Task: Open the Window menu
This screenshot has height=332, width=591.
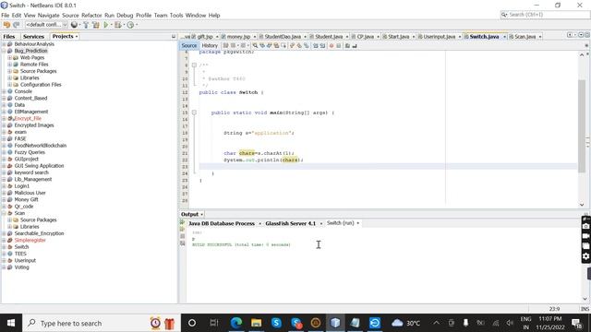Action: tap(196, 16)
